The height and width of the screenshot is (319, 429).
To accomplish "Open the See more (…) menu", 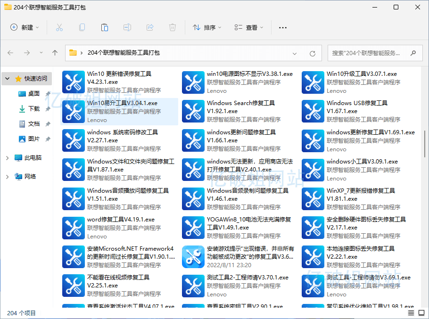I will coord(282,27).
